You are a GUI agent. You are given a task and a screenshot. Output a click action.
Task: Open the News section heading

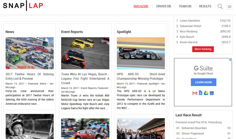[10, 32]
